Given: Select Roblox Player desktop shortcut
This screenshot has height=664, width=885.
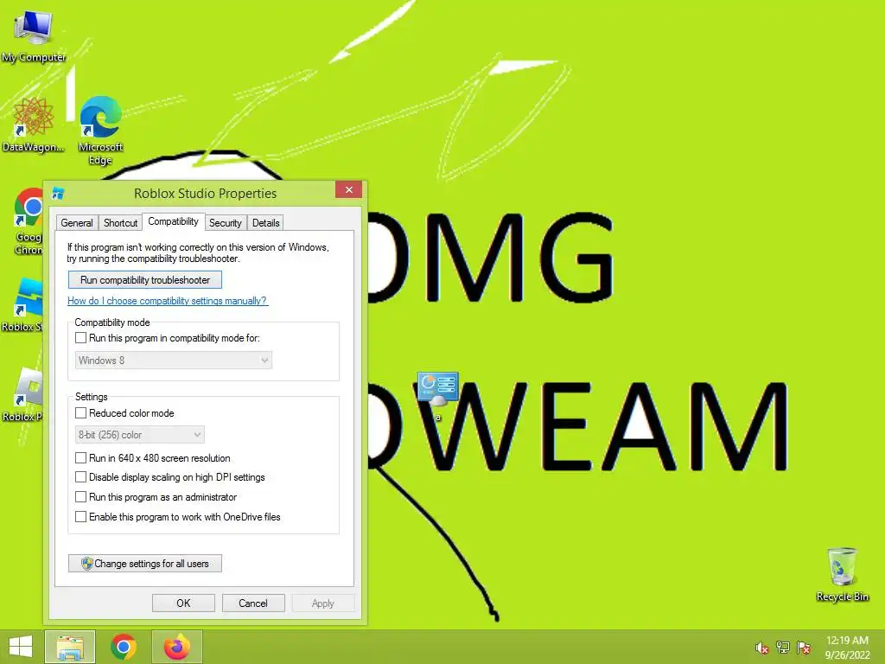Looking at the screenshot, I should tap(22, 394).
